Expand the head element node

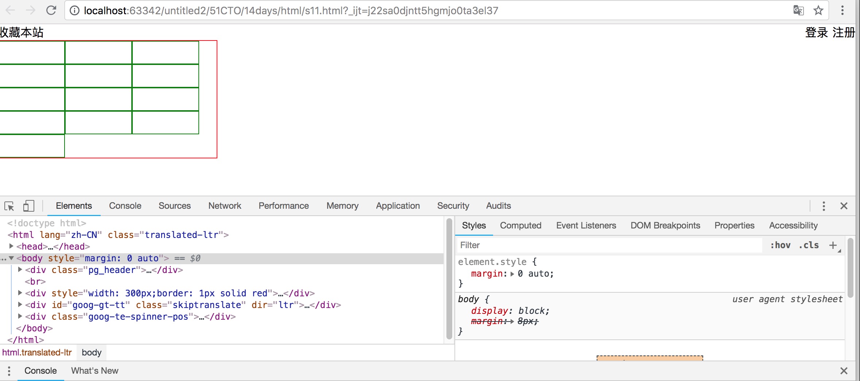coord(11,246)
